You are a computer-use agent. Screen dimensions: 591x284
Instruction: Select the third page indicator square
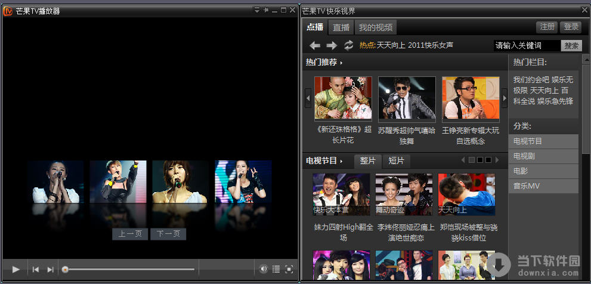click(488, 160)
